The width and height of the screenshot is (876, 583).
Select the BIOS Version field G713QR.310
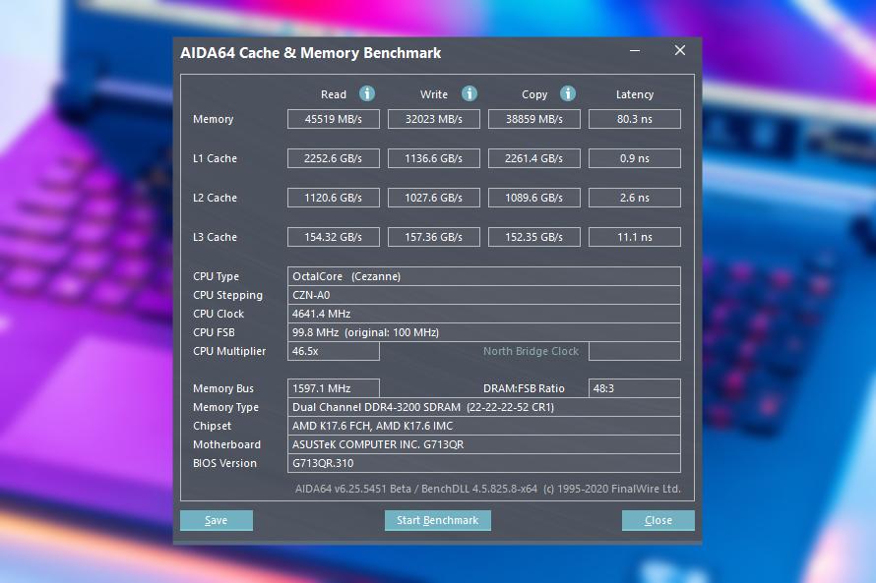coord(484,462)
